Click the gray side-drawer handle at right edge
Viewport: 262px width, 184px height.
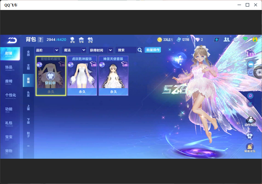258,72
